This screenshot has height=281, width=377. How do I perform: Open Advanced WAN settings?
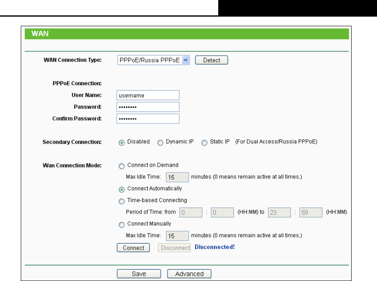point(189,274)
